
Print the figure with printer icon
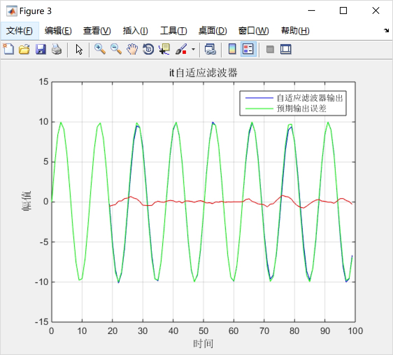click(57, 49)
